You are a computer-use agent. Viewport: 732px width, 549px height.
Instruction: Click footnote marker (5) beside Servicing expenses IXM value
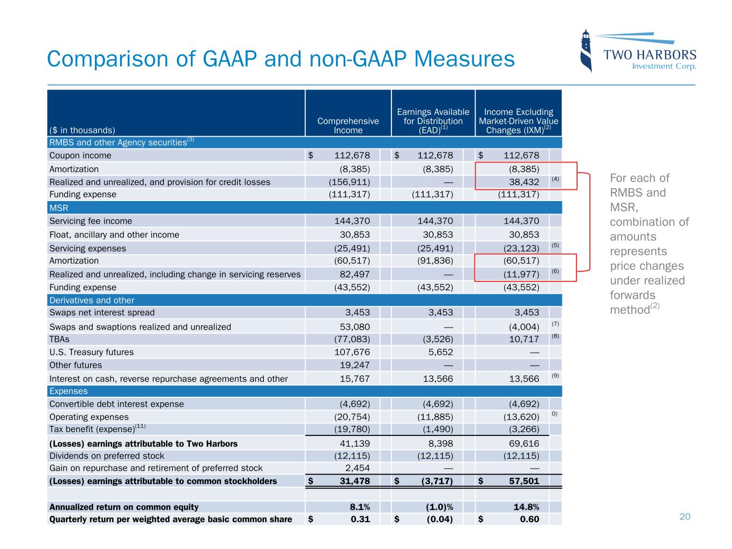tap(556, 246)
